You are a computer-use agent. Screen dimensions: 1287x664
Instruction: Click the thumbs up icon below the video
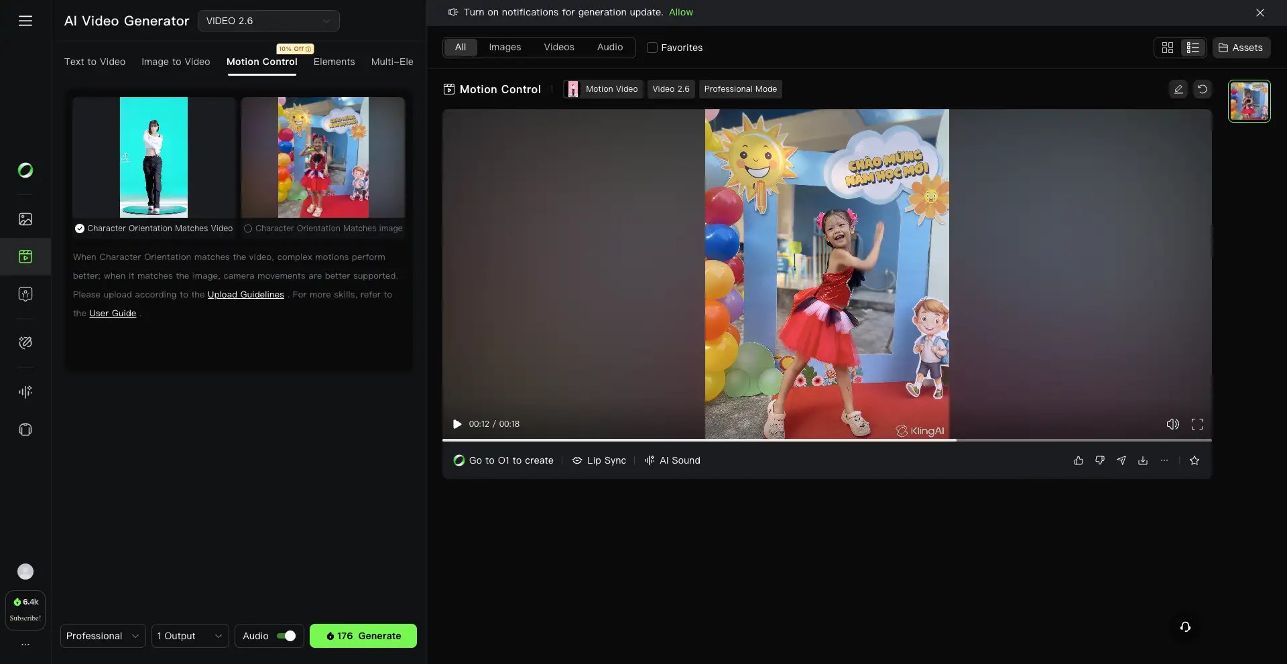coord(1078,460)
